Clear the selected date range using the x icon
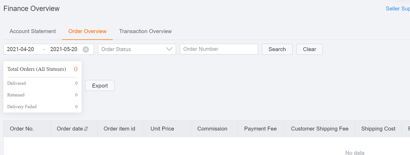 tap(86, 49)
